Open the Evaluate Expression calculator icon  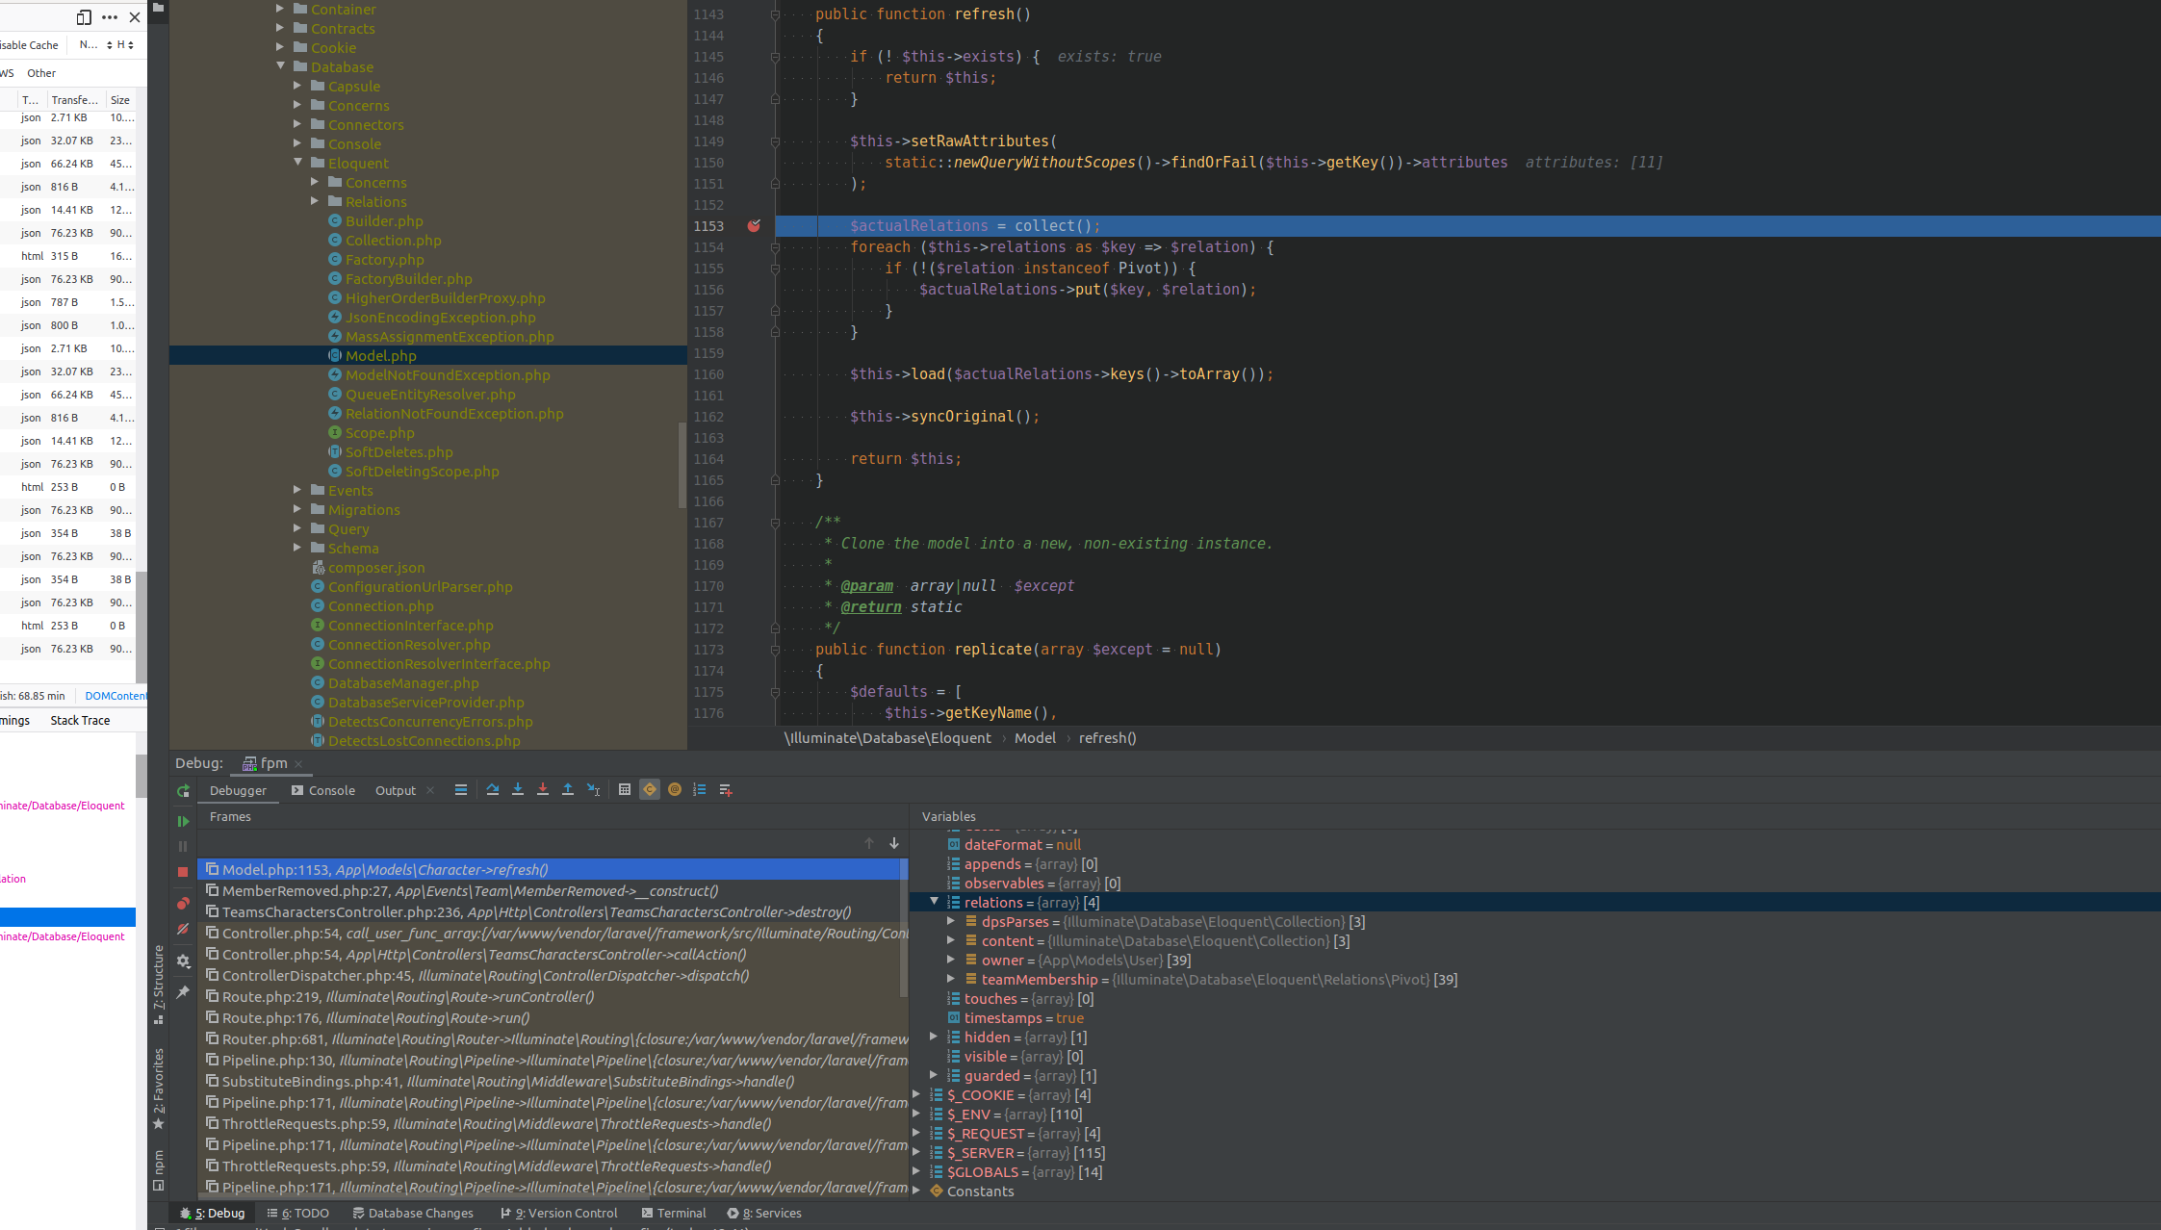625,789
